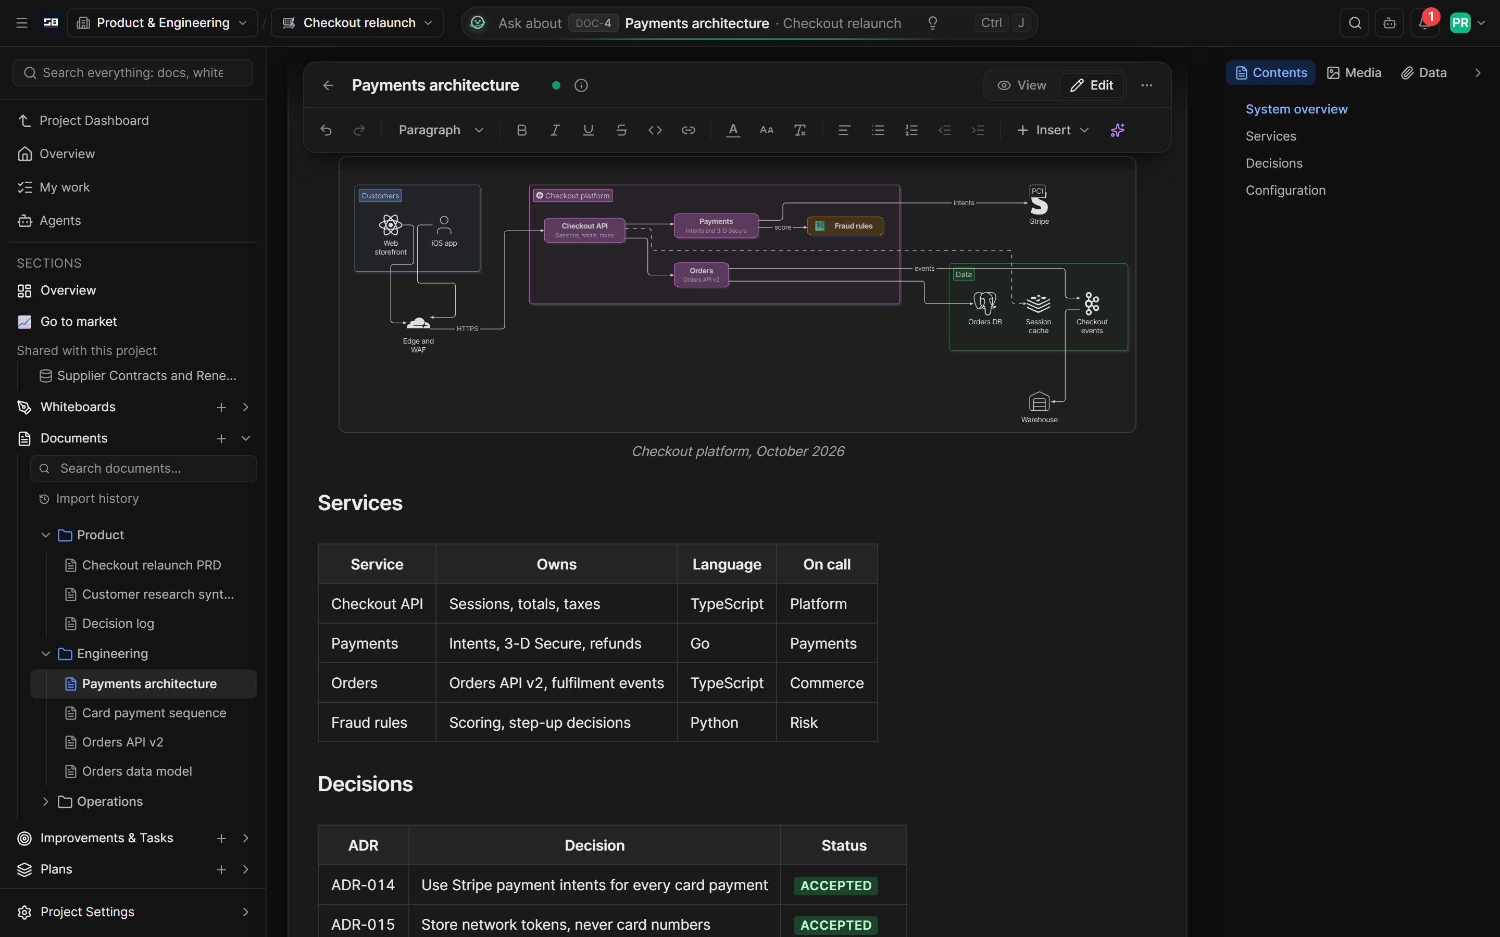Expand the Operations folder
1500x937 pixels.
45,801
